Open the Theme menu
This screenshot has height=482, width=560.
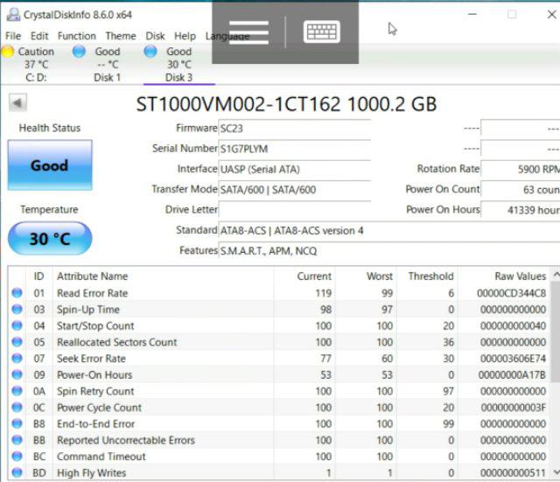pos(121,36)
